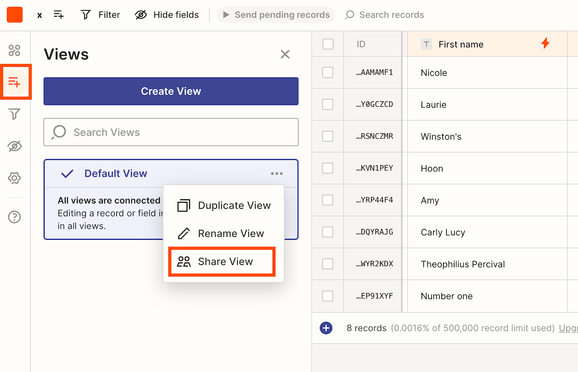Click into the Search Views field
This screenshot has height=372, width=578.
click(171, 132)
